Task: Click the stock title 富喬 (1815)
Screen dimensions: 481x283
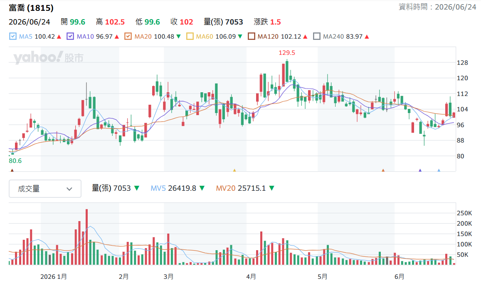Action: click(31, 8)
